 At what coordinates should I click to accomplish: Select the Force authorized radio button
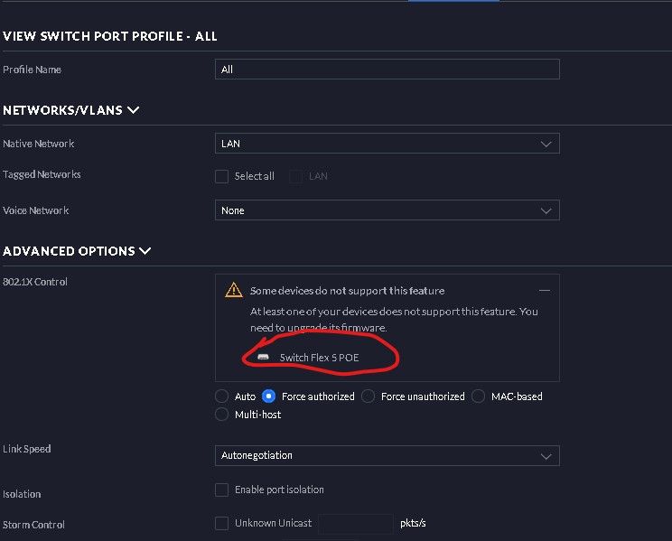(x=268, y=396)
